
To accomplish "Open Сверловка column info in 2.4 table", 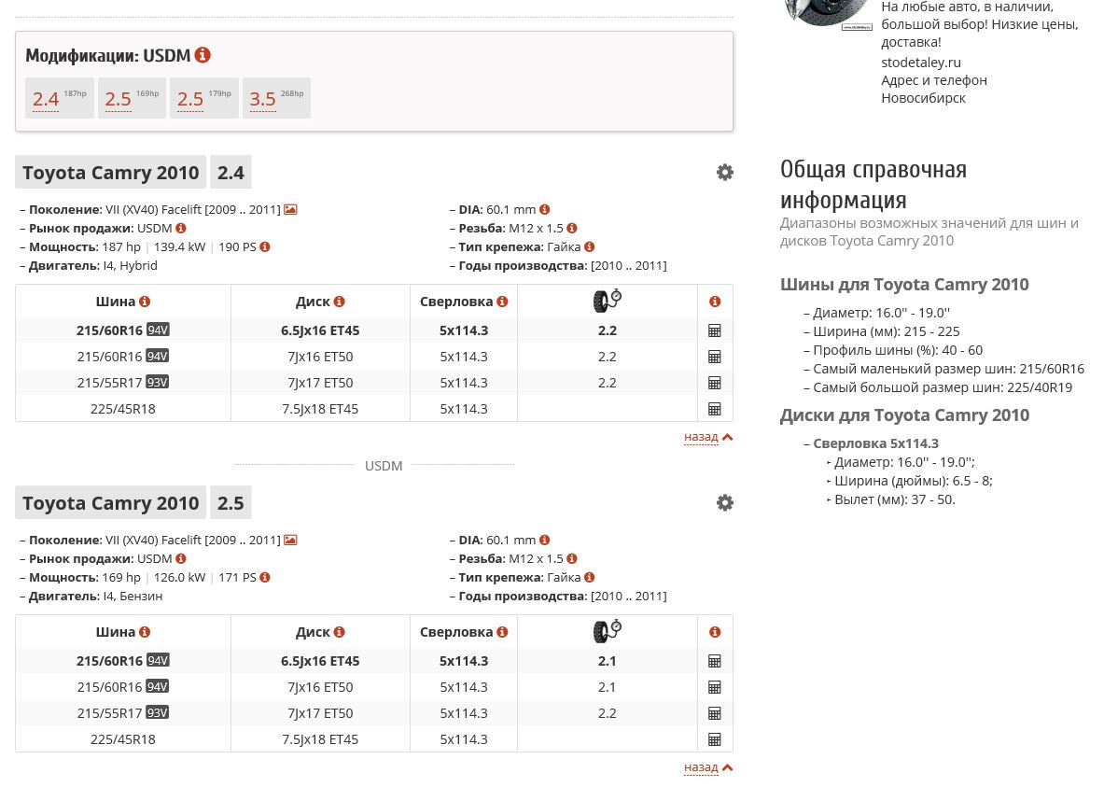I will coord(502,302).
